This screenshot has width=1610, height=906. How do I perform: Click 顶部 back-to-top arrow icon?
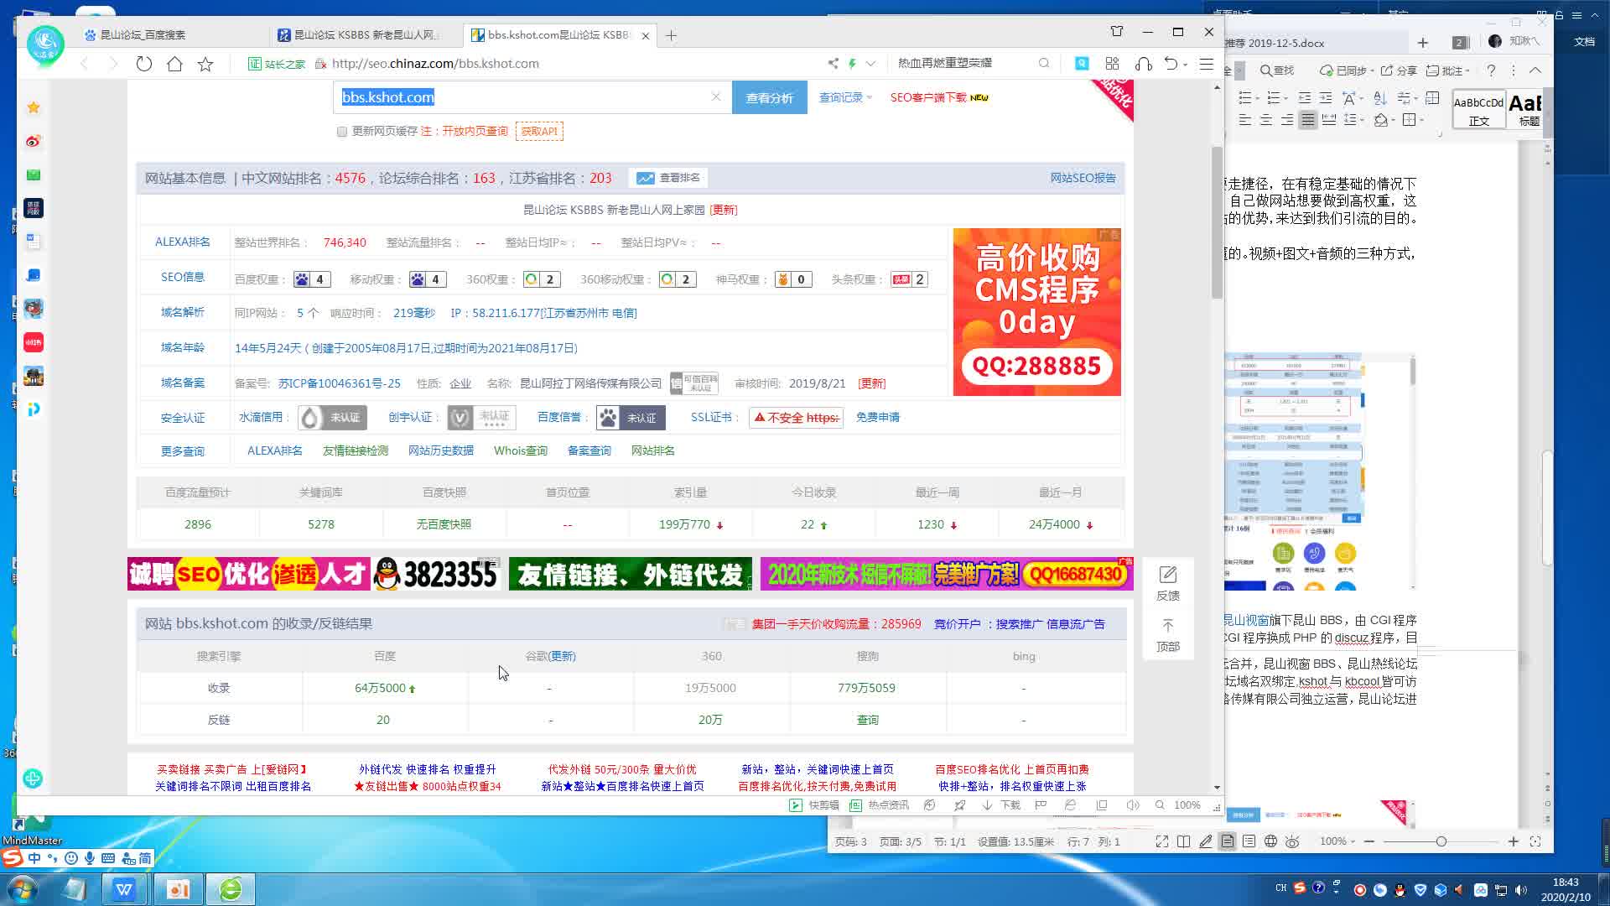[1168, 626]
